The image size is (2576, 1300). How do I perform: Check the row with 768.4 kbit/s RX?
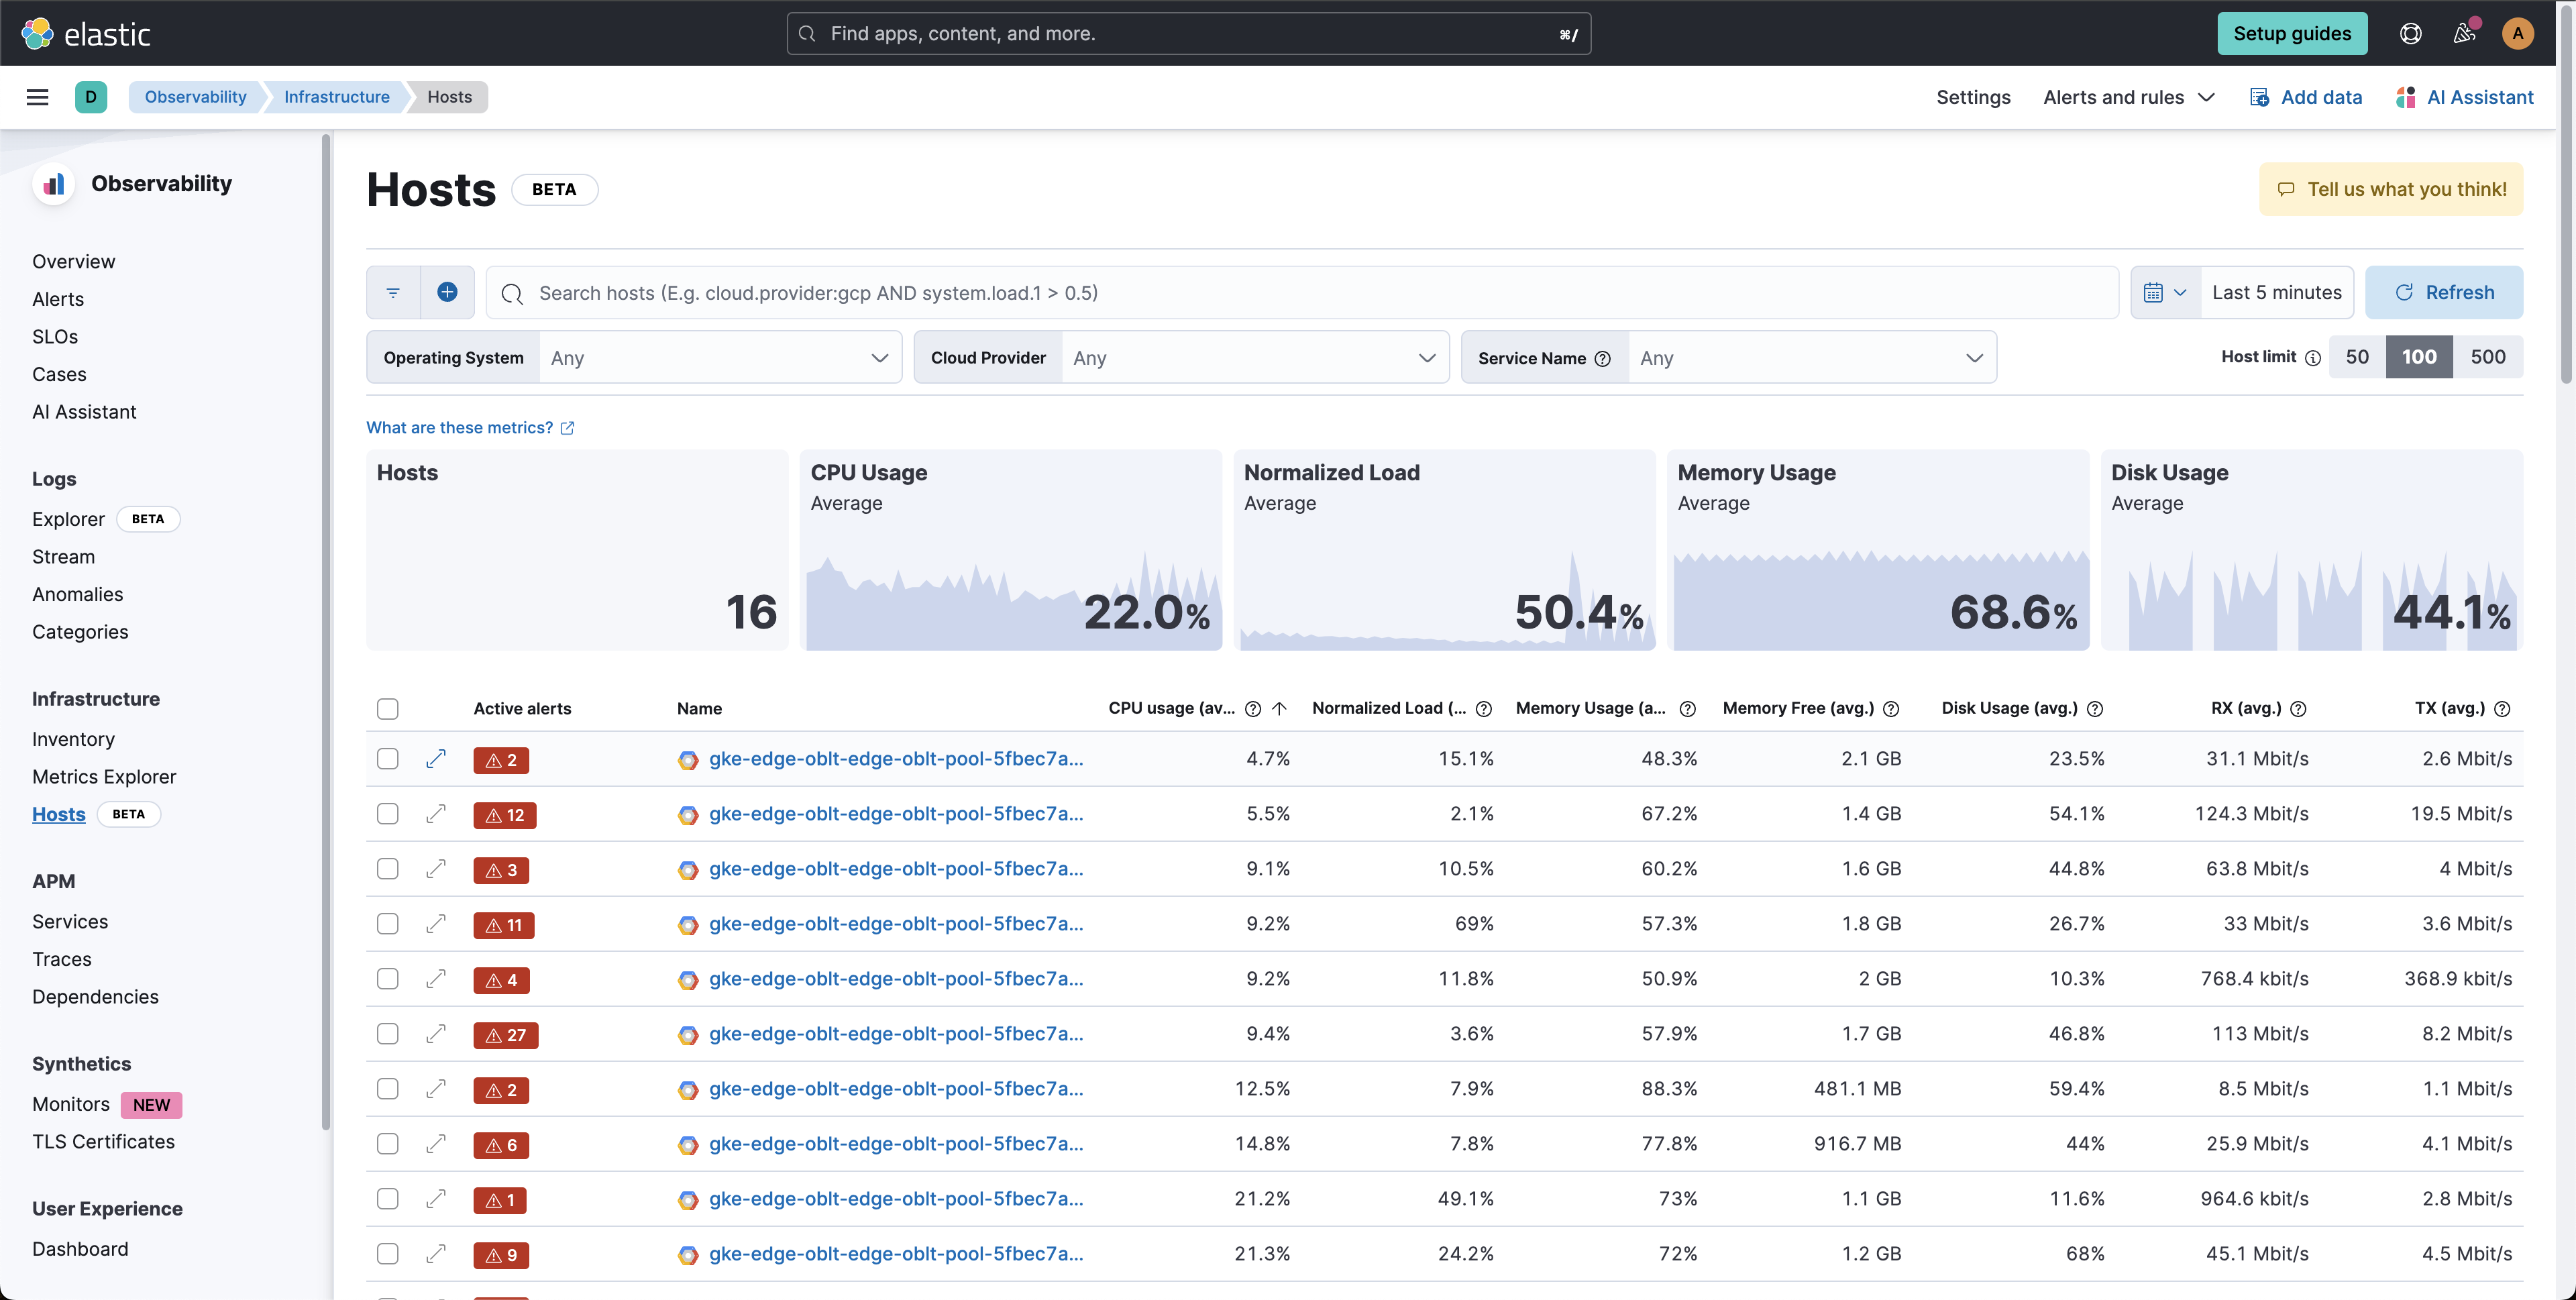[x=388, y=979]
